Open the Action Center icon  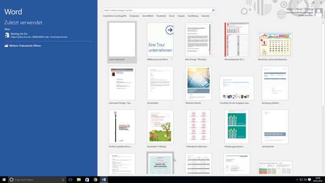tap(309, 179)
